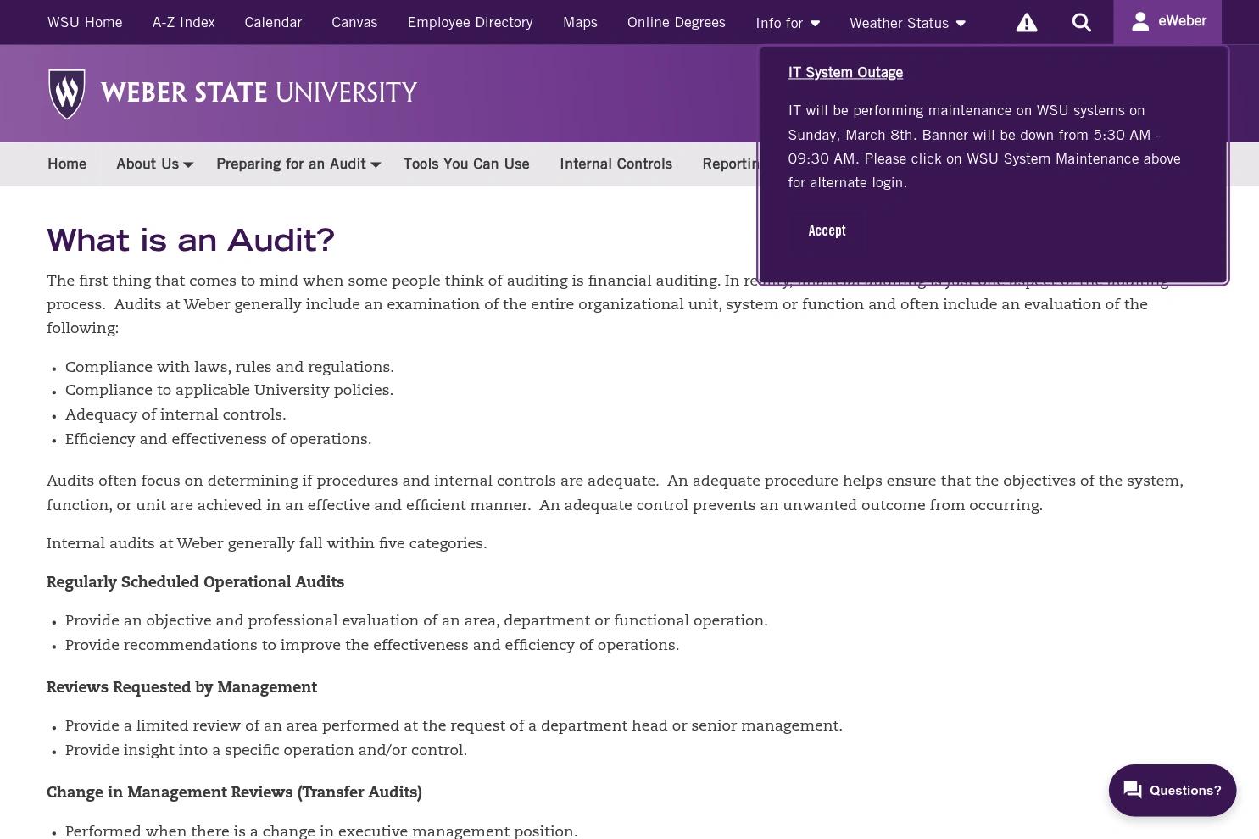Open the A-Z Index link

[183, 23]
